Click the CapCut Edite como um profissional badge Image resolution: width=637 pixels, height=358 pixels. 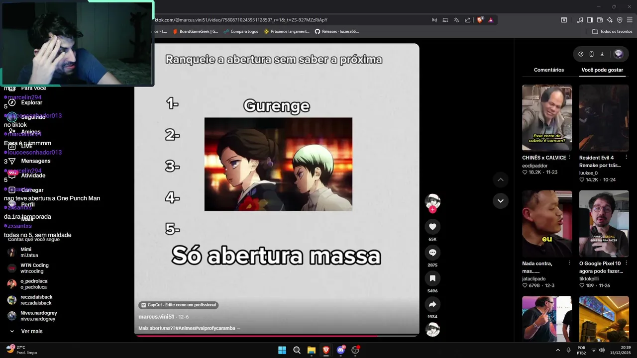178,305
